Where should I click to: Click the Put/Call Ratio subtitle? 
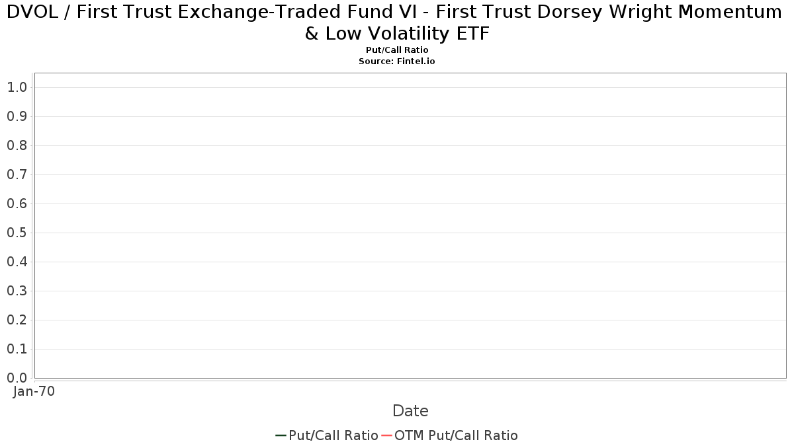tap(397, 50)
